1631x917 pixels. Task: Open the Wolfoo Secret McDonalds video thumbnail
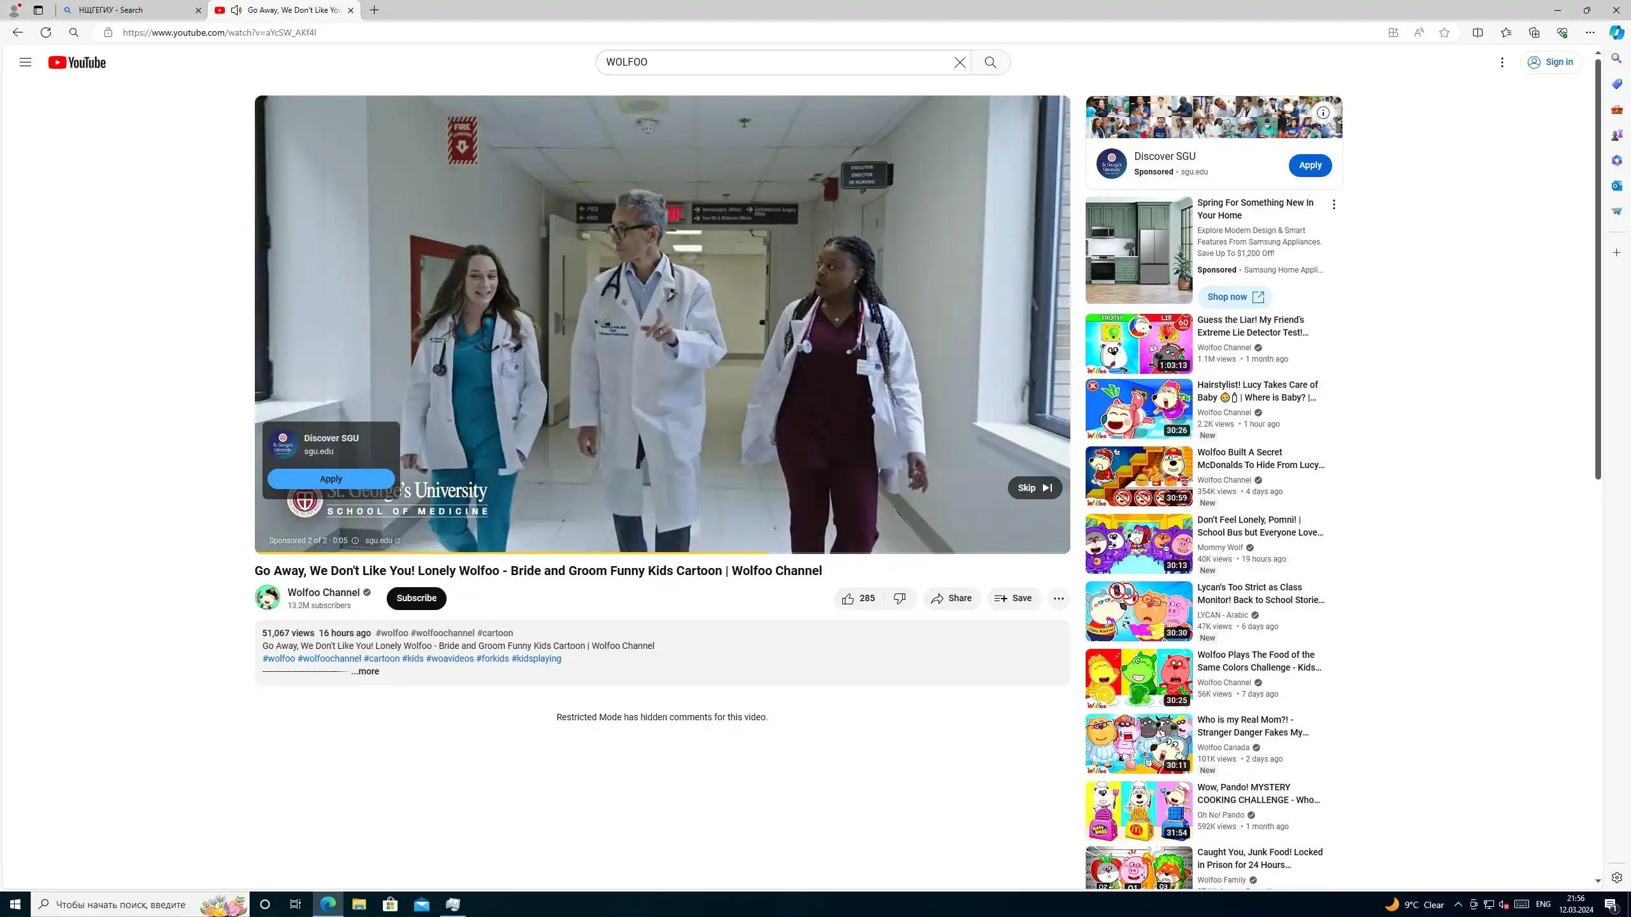(1138, 476)
